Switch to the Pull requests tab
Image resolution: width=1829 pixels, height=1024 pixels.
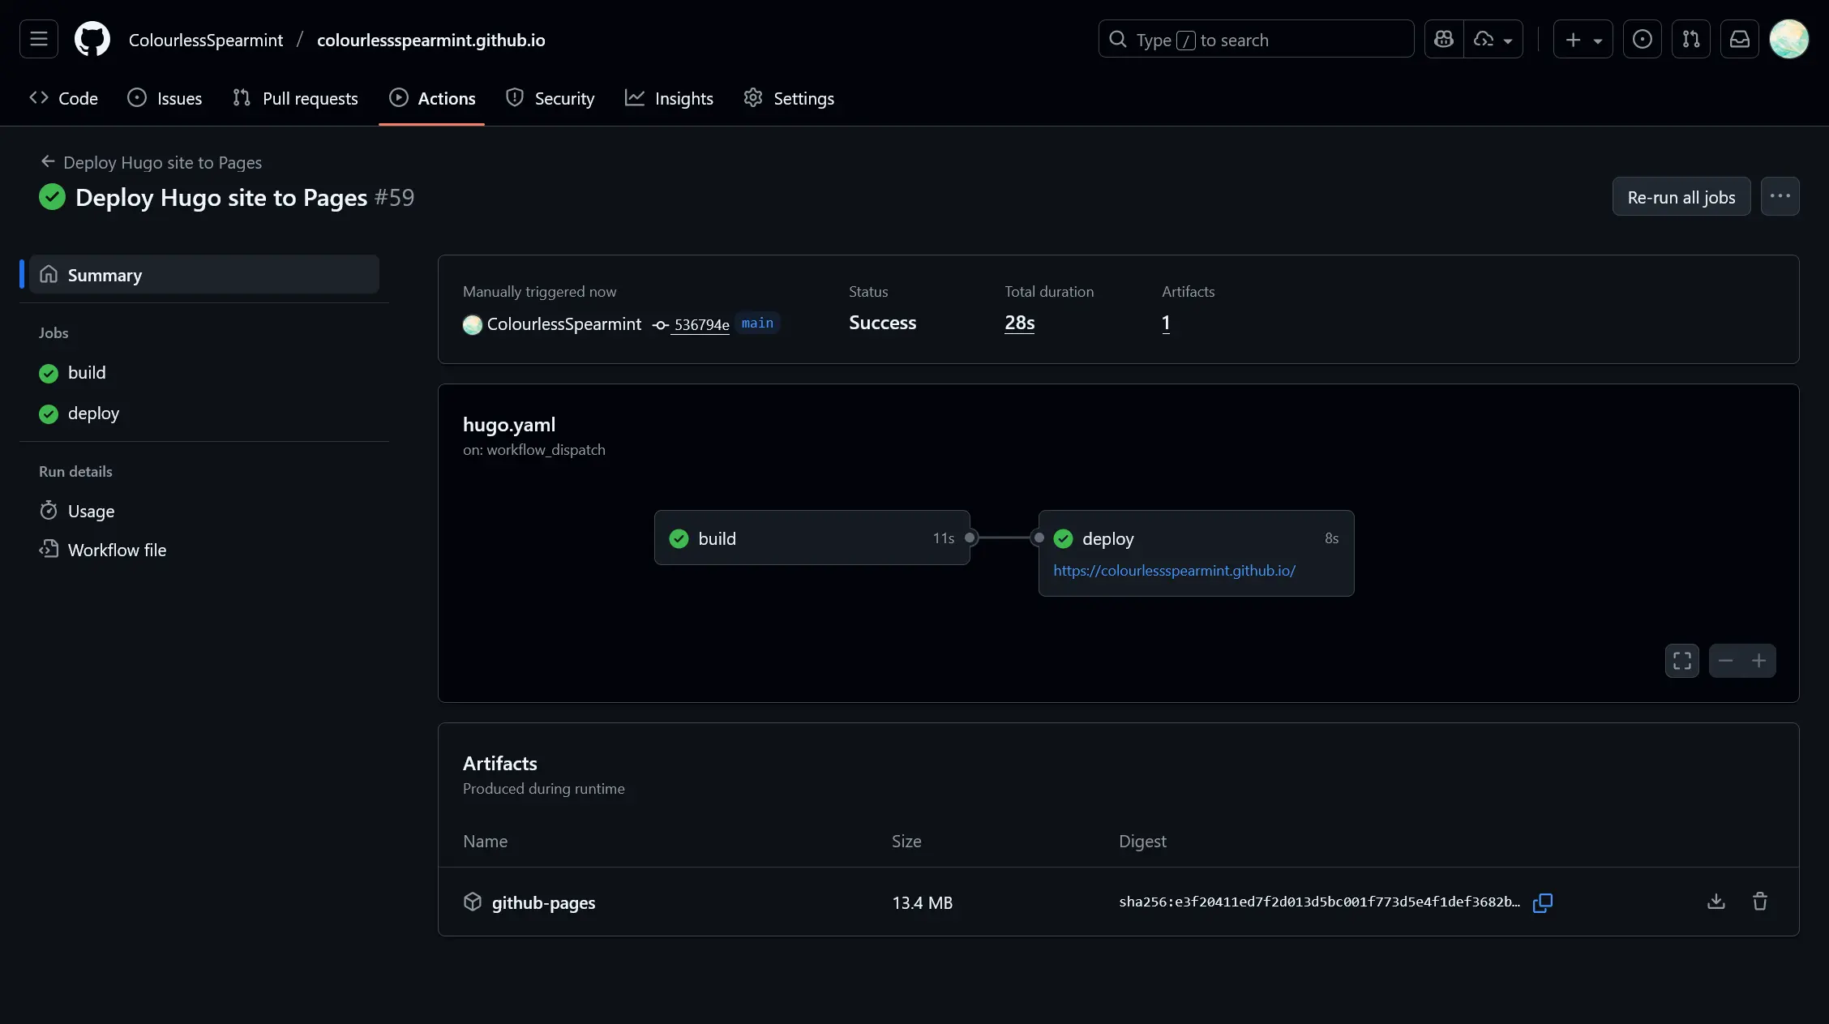click(295, 98)
